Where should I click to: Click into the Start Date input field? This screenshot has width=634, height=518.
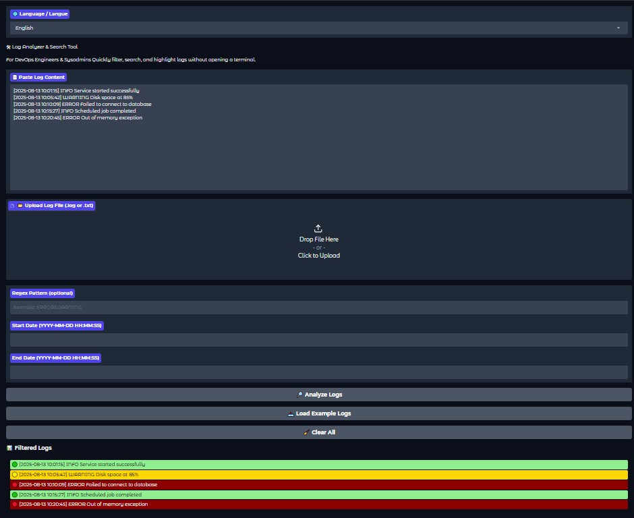click(318, 340)
